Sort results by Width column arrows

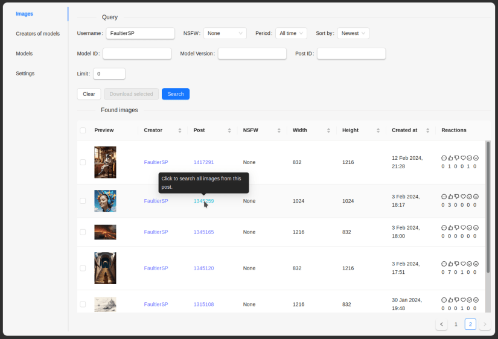(x=328, y=130)
